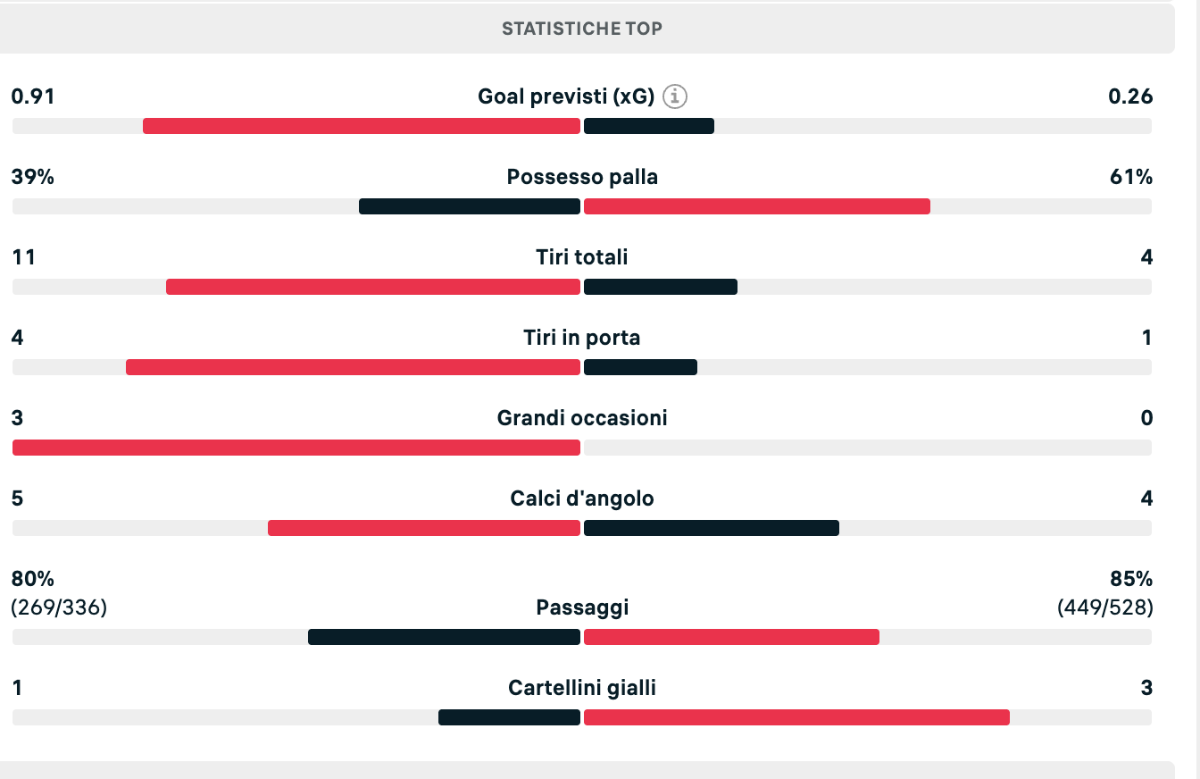
Task: Click the Tiri in porta label
Action: click(582, 338)
